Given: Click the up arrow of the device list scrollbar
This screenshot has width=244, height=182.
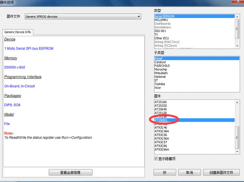Looking at the screenshot, I should coord(237,103).
